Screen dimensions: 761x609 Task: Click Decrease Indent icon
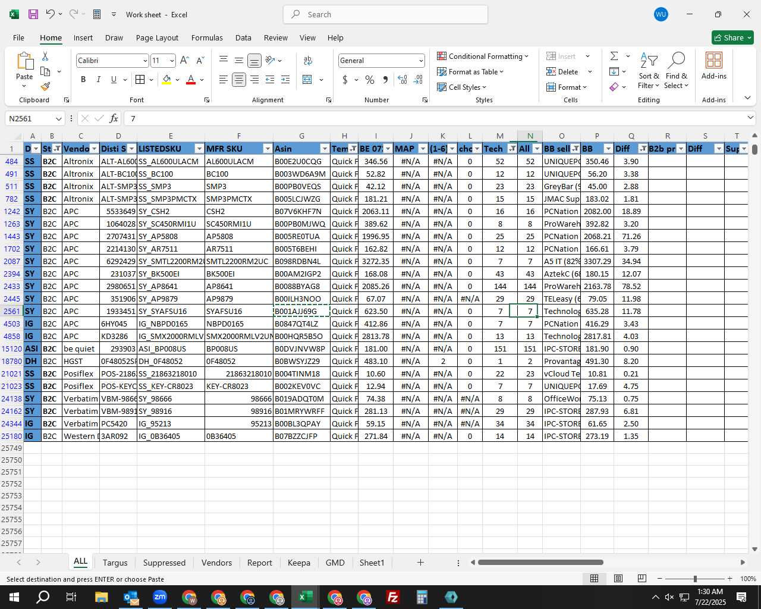[x=270, y=80]
